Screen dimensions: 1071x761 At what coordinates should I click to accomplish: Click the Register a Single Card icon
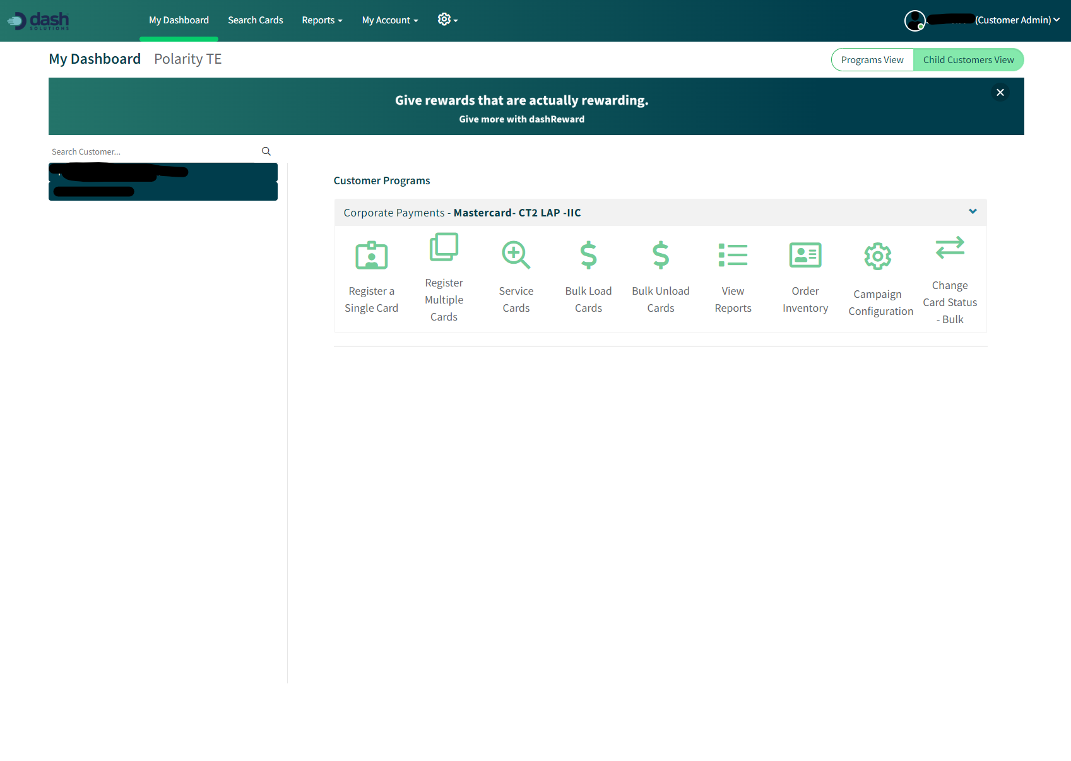click(x=372, y=256)
